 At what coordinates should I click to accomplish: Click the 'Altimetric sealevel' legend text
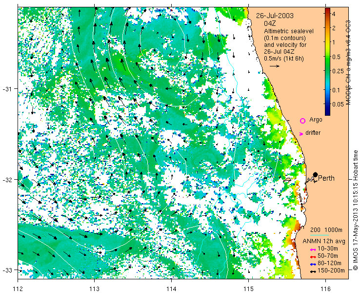pos(289,31)
